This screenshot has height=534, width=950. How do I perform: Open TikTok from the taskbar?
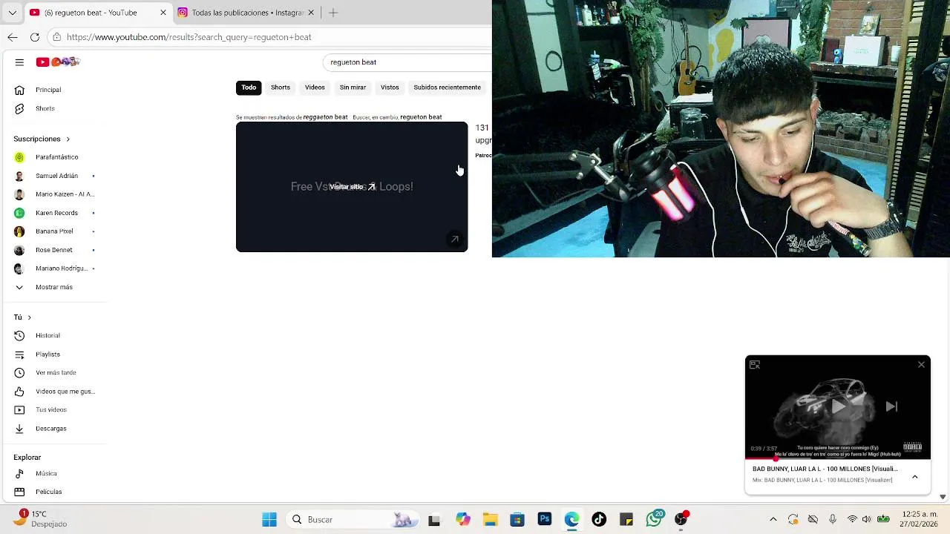(599, 520)
